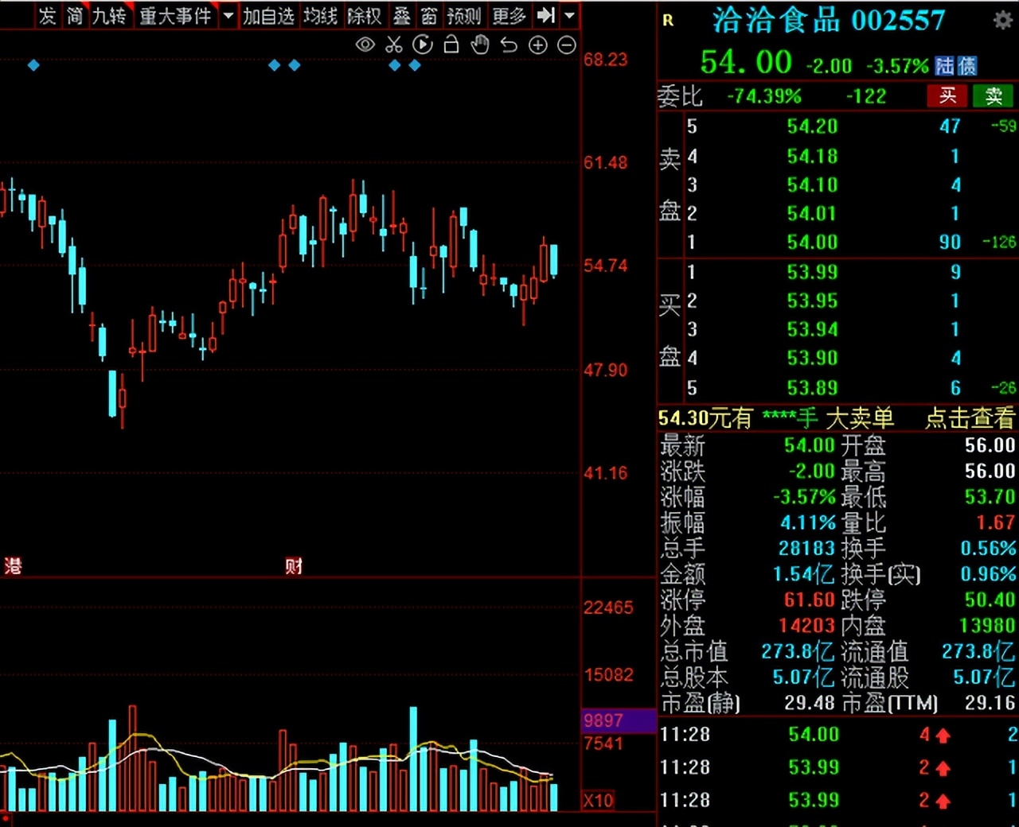Viewport: 1019px width, 827px height.
Task: Click the sell 3 price 54.10
Action: [812, 184]
